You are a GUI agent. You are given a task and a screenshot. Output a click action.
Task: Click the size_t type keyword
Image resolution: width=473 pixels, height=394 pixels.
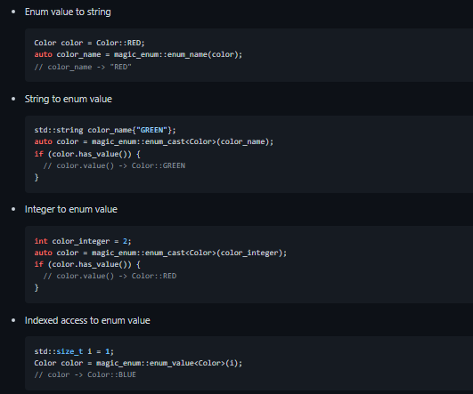pos(69,351)
